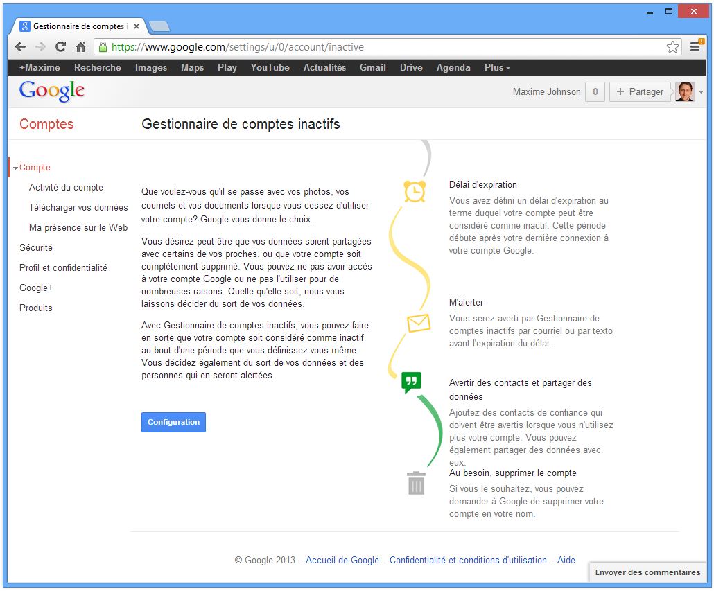Open the Chrome menu icon

coord(695,47)
